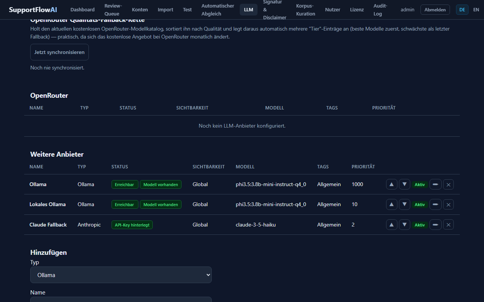Delete the Ollama provider with the X icon
484x302 pixels.
[x=448, y=184]
